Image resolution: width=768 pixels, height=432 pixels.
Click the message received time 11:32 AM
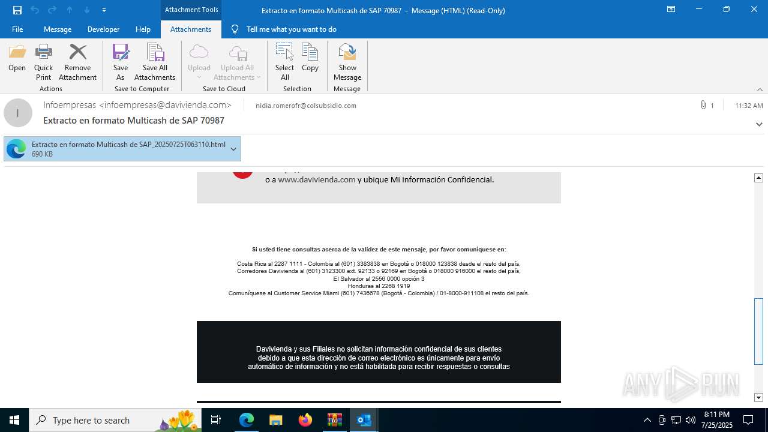(x=749, y=106)
